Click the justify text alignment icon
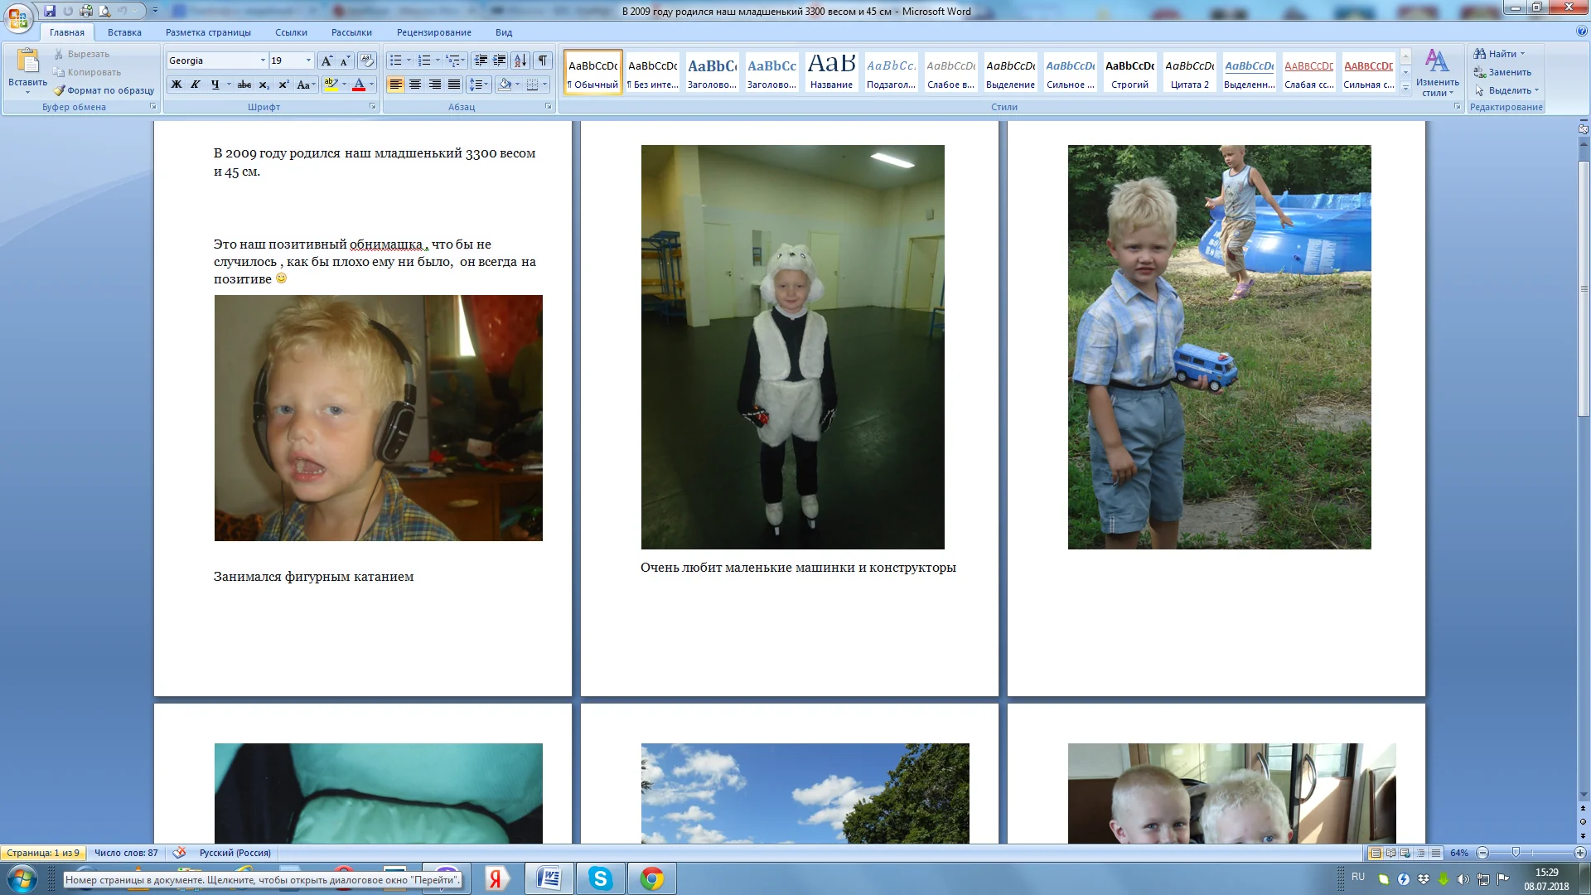The width and height of the screenshot is (1591, 895). [x=454, y=85]
